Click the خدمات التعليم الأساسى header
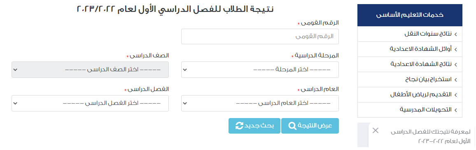 (x=410, y=15)
